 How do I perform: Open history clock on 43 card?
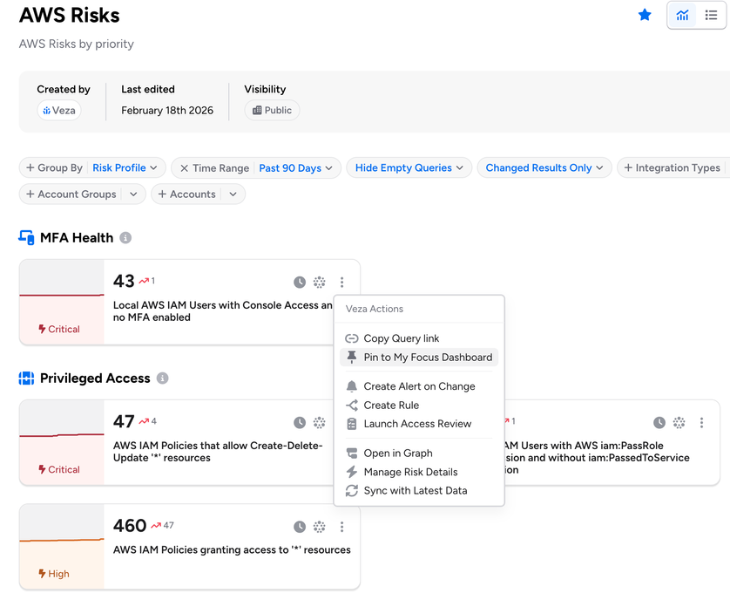click(x=300, y=282)
